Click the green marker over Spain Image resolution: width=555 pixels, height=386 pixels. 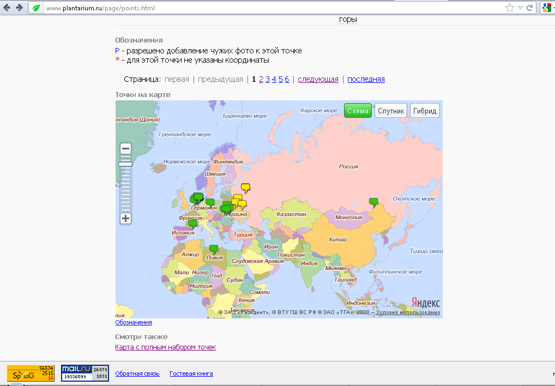click(x=192, y=223)
